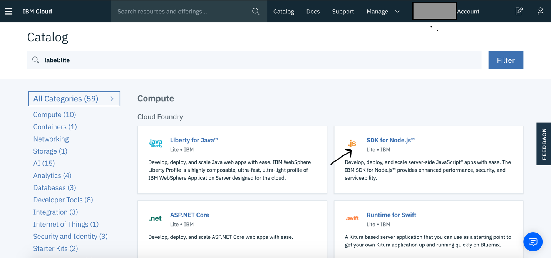Click the Liberty for Java logo icon
The width and height of the screenshot is (551, 258).
[156, 143]
